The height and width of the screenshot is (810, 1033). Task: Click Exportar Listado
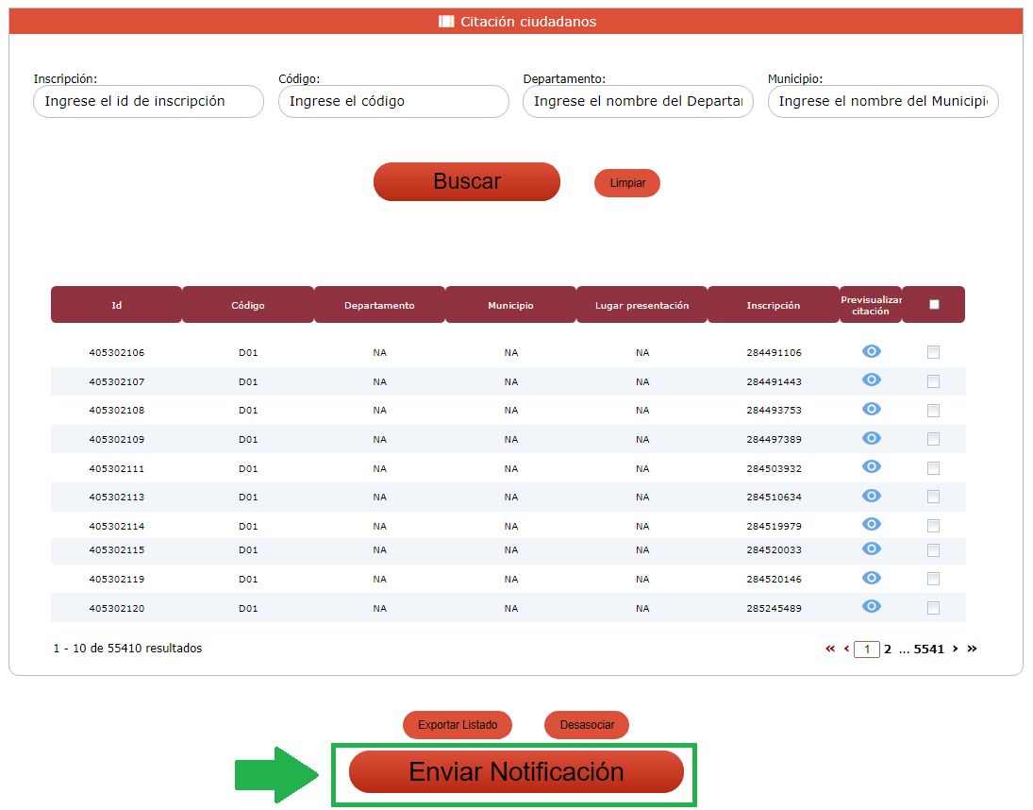pos(457,725)
